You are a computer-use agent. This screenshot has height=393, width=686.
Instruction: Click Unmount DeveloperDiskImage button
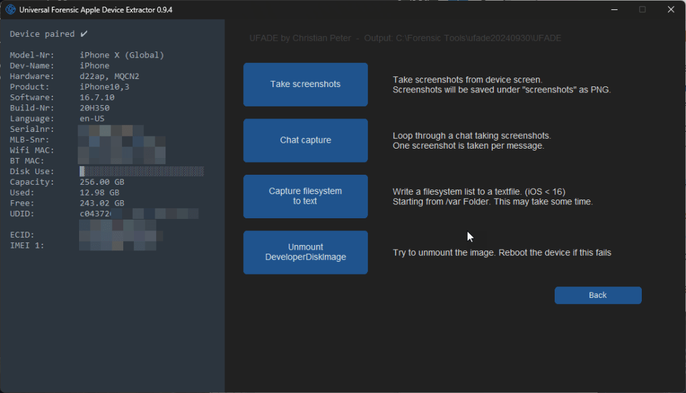click(x=305, y=252)
